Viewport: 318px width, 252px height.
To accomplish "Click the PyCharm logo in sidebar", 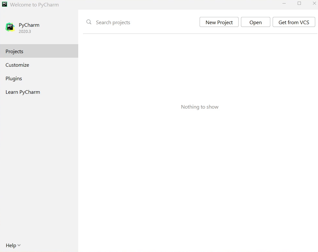I will coord(10,27).
